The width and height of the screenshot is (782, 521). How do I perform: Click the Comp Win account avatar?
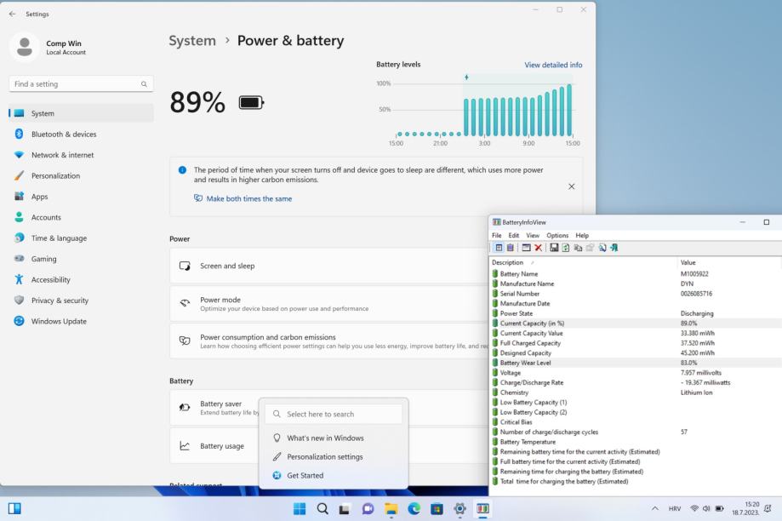[25, 48]
